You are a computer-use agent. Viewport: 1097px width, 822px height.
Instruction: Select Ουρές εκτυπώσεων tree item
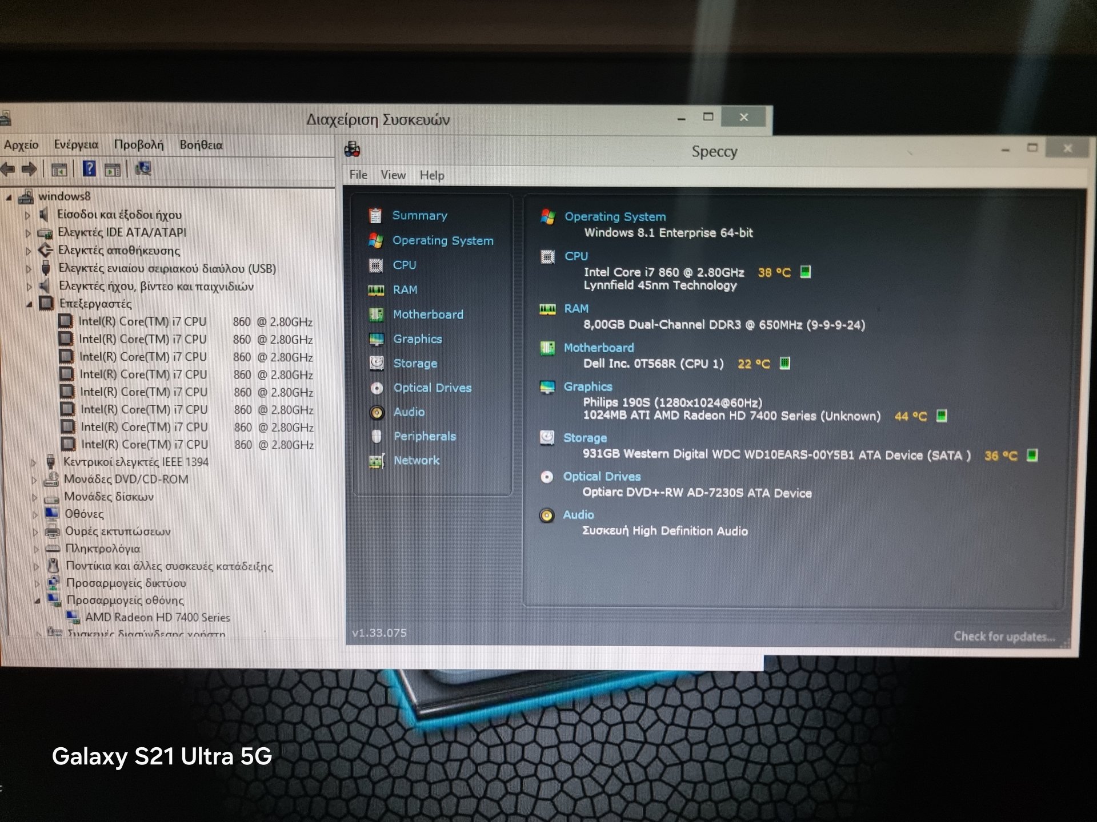coord(118,531)
